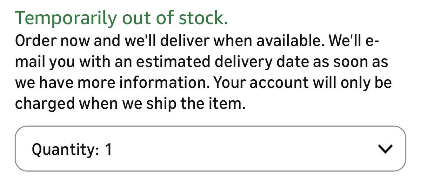Screen dimensions: 421x181
Task: Select the word "available." in the message
Action: (289, 42)
